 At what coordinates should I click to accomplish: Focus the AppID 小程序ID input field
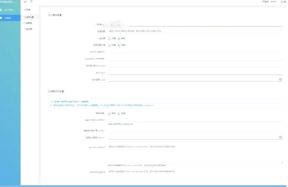point(195,52)
